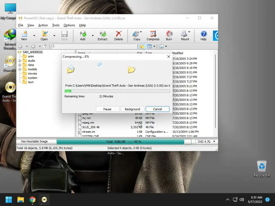
Task: Open the back history dropdown arrow
Action: tap(27, 46)
